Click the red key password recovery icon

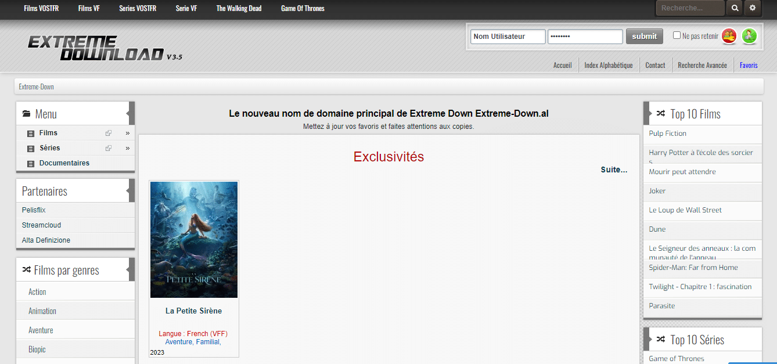[x=729, y=36]
